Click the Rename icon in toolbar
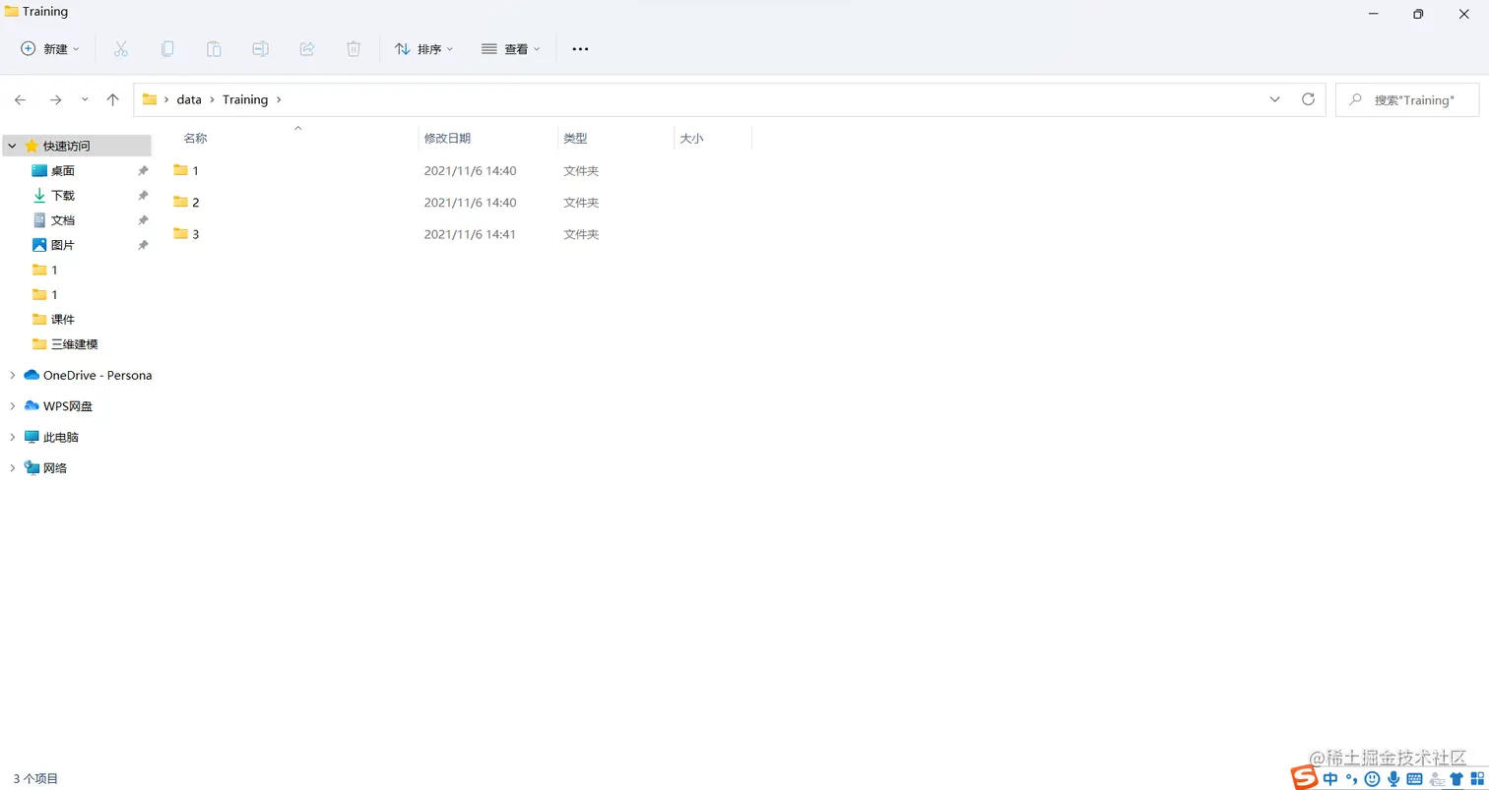Image resolution: width=1489 pixels, height=790 pixels. (260, 48)
